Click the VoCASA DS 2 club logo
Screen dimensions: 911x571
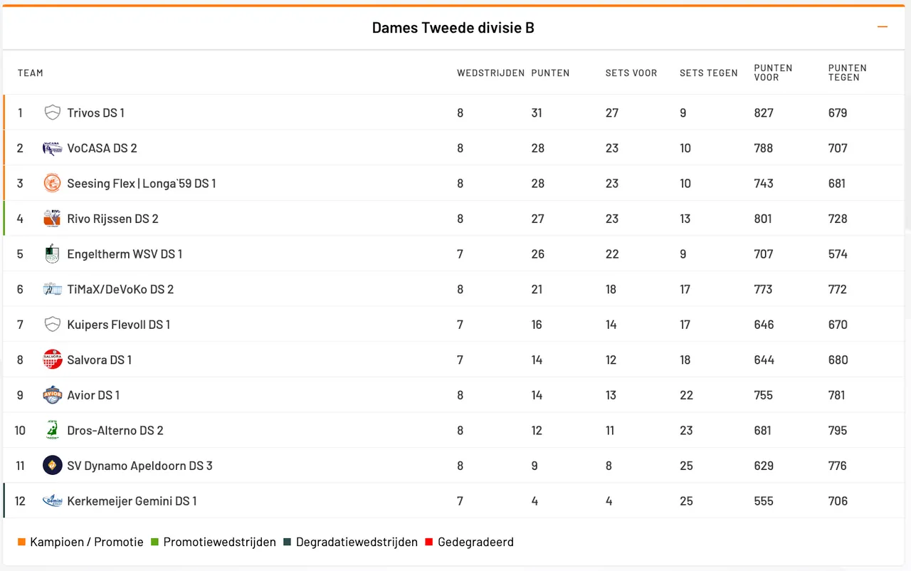52,148
